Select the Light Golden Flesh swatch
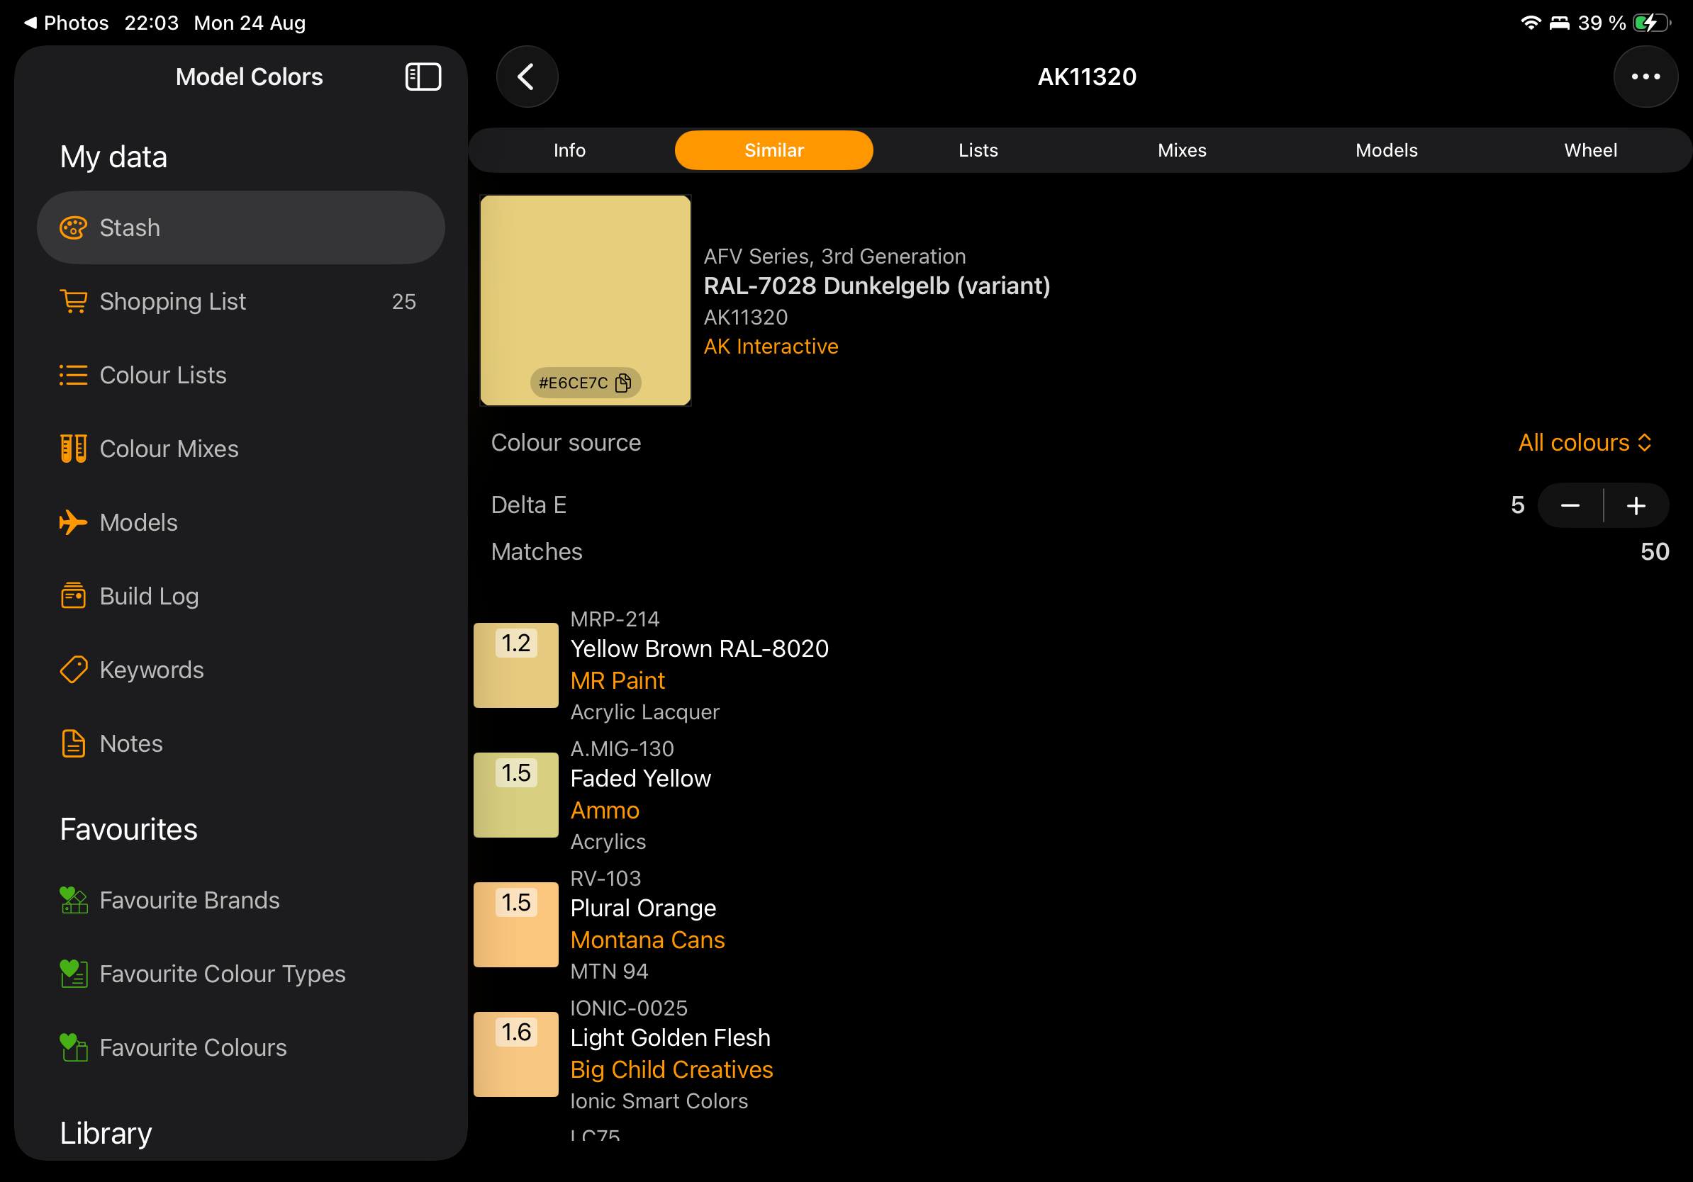The width and height of the screenshot is (1693, 1182). coord(515,1054)
